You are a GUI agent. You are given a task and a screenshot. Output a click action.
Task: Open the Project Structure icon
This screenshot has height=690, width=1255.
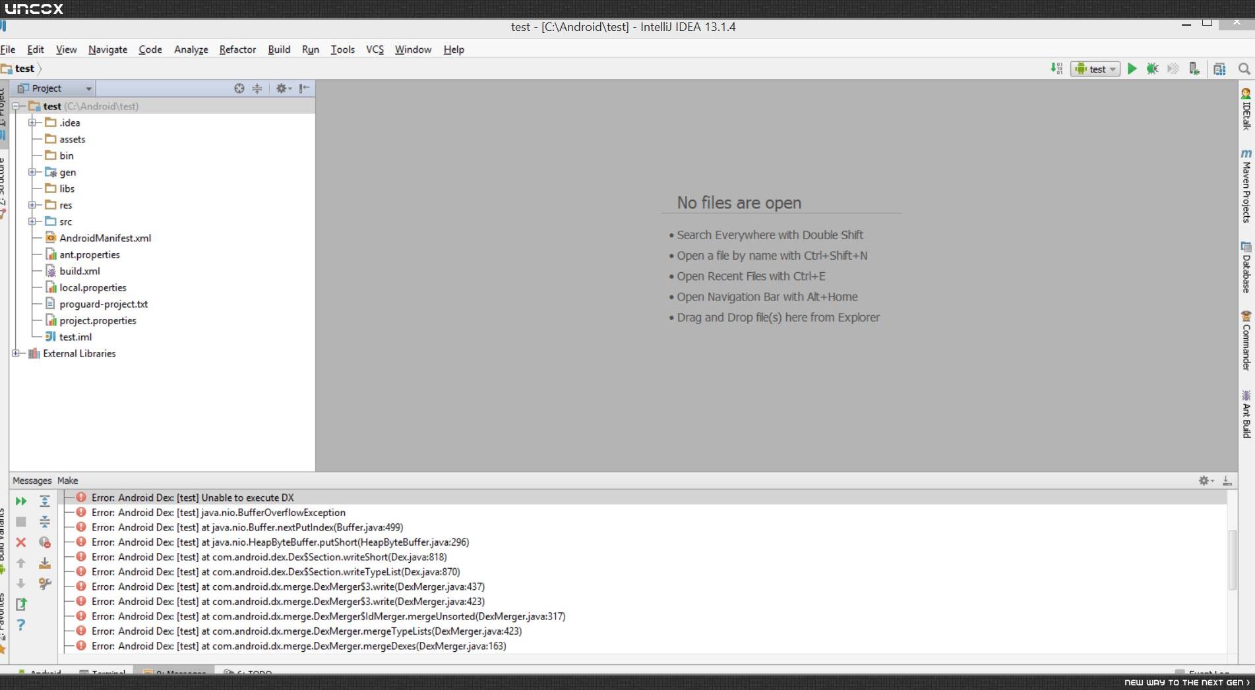1219,69
